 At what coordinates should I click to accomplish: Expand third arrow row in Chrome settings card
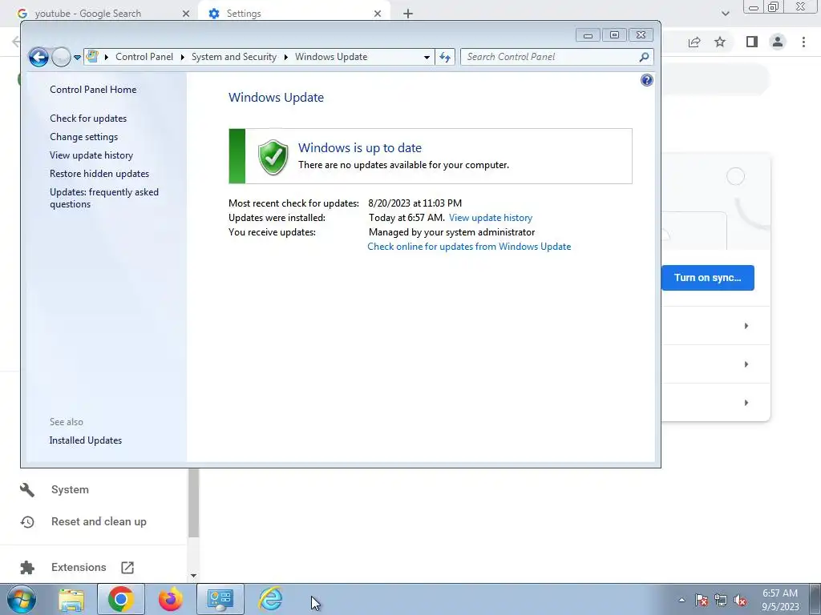tap(746, 403)
